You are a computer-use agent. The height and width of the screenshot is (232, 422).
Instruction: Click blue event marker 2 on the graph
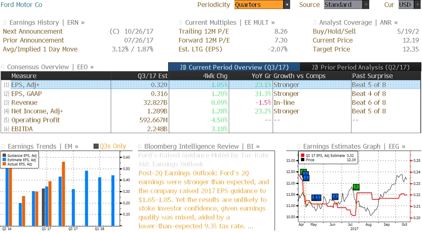318,197
